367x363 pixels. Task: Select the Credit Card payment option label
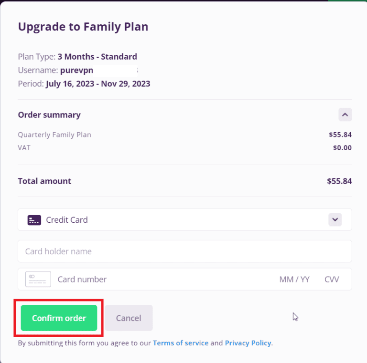[67, 220]
